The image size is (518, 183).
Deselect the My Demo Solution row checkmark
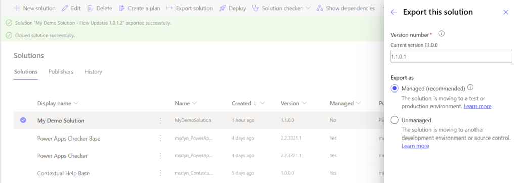[23, 120]
